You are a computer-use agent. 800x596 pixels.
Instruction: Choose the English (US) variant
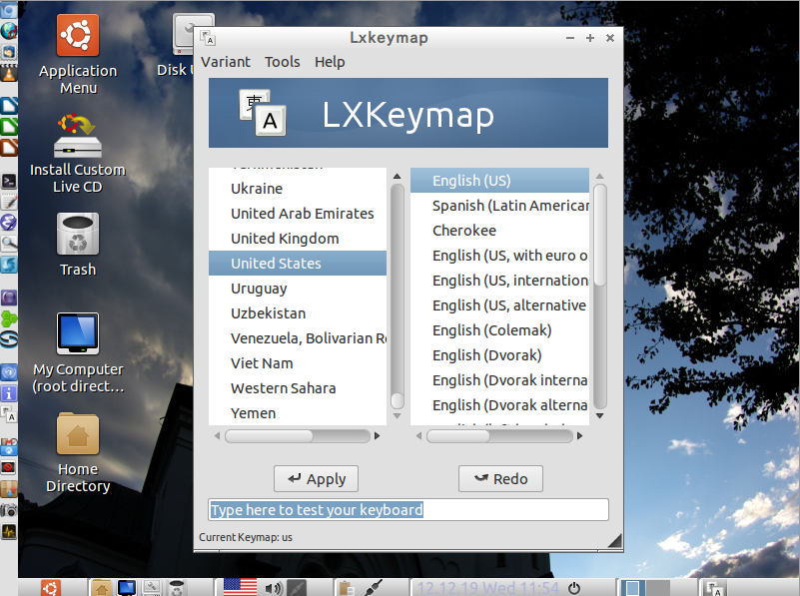coord(500,181)
